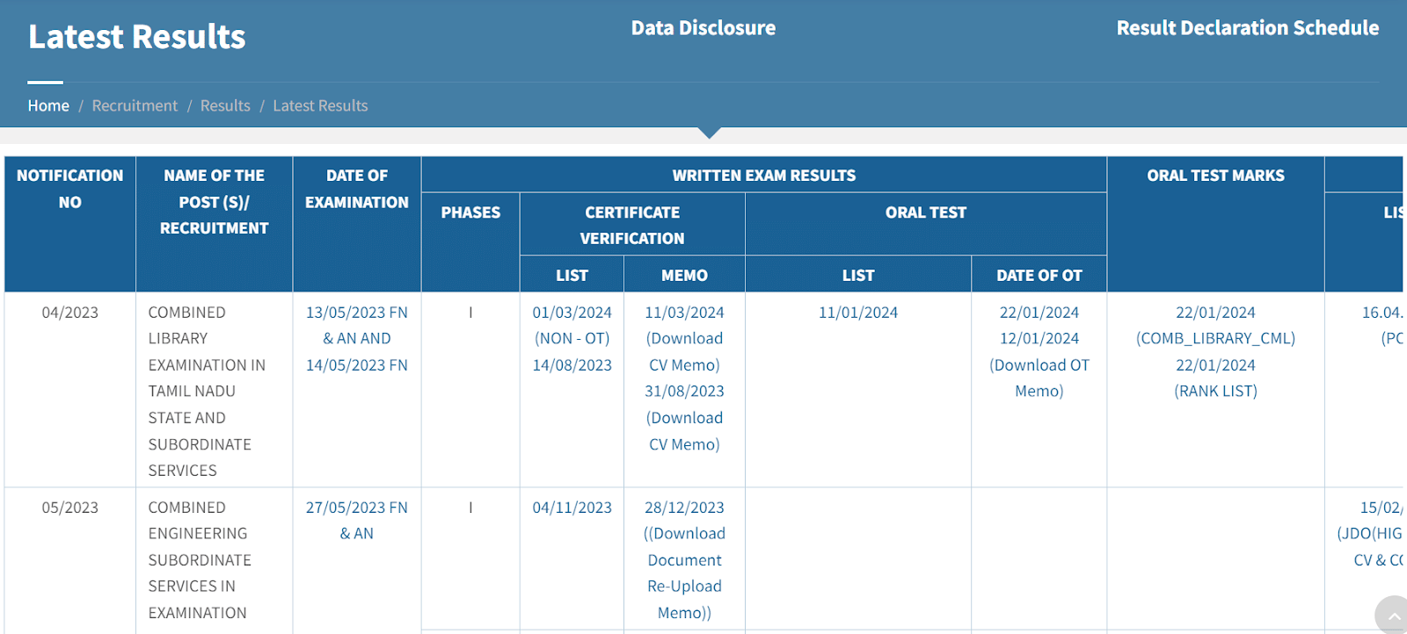Select the Latest Results tab heading

pos(137,37)
